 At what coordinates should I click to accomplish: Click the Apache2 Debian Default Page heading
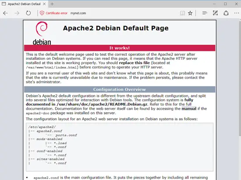[x=116, y=28]
